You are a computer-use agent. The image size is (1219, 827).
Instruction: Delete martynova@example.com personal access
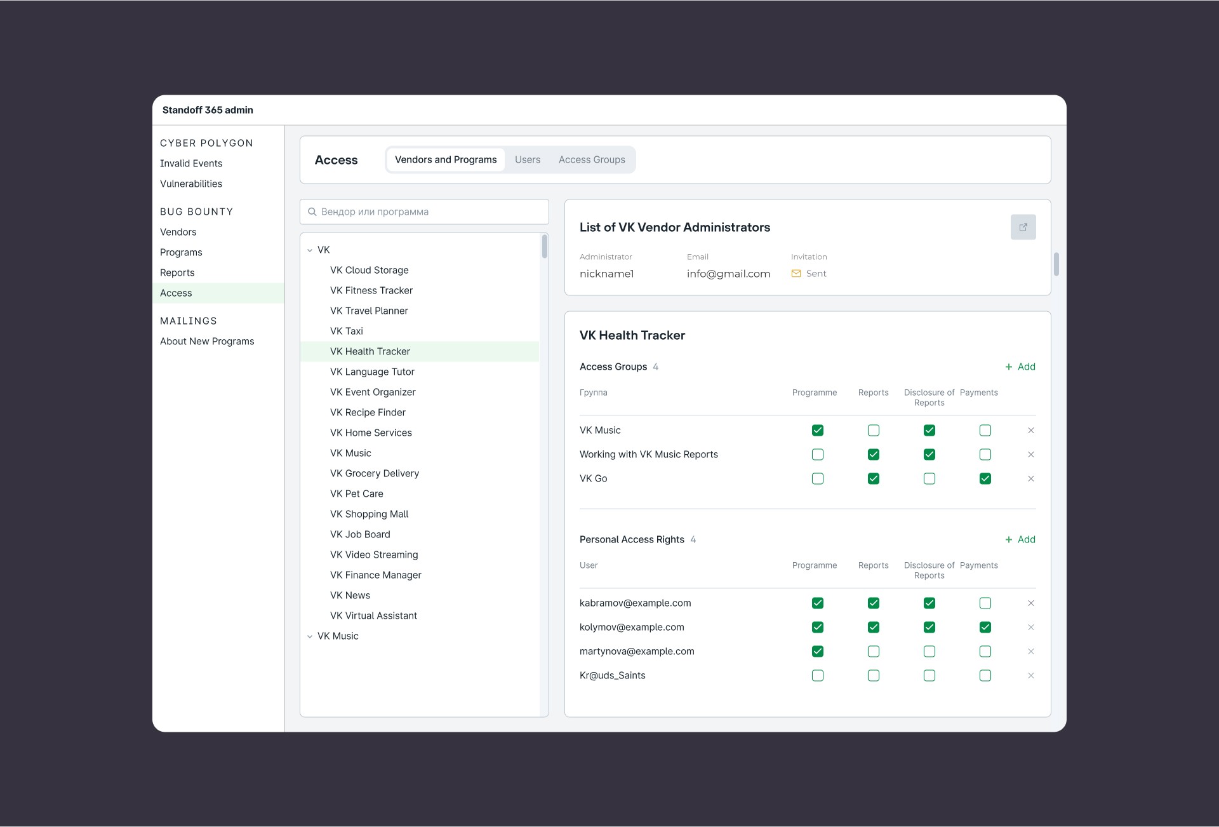click(1031, 652)
